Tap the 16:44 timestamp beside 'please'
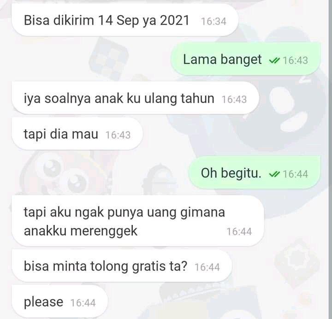Viewport: 332px width, 319px height. pos(83,302)
